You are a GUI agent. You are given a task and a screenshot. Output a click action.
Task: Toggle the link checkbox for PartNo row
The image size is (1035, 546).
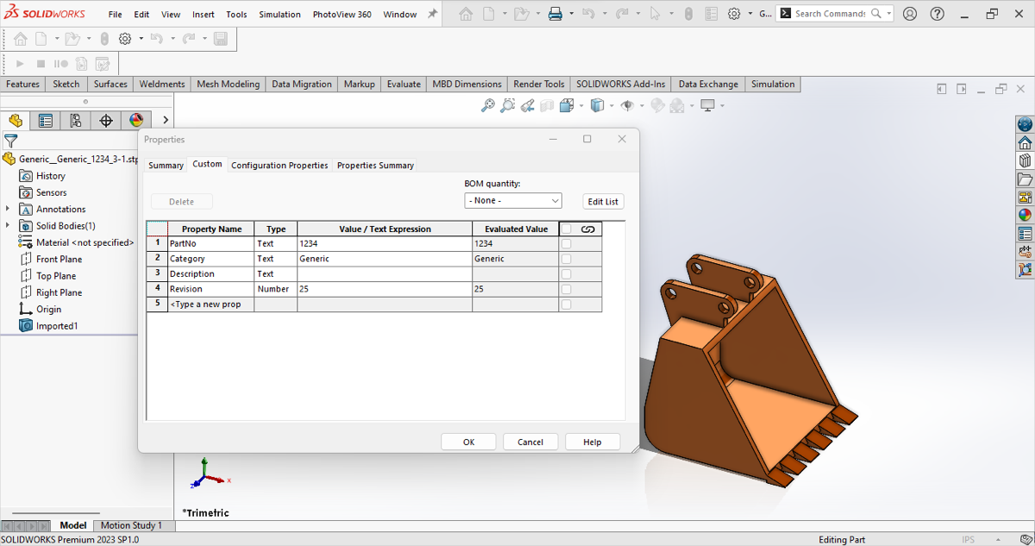pos(566,244)
